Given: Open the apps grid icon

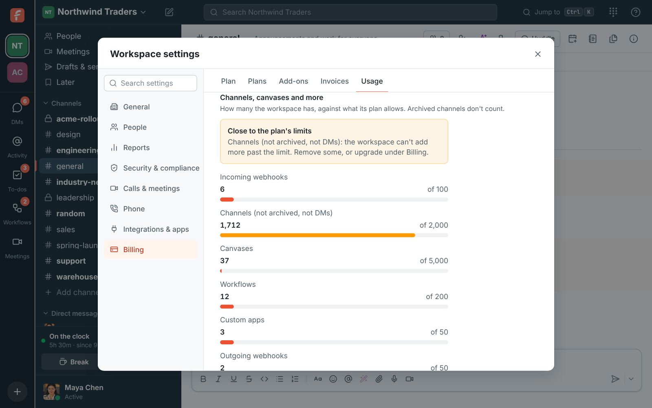Looking at the screenshot, I should (613, 12).
